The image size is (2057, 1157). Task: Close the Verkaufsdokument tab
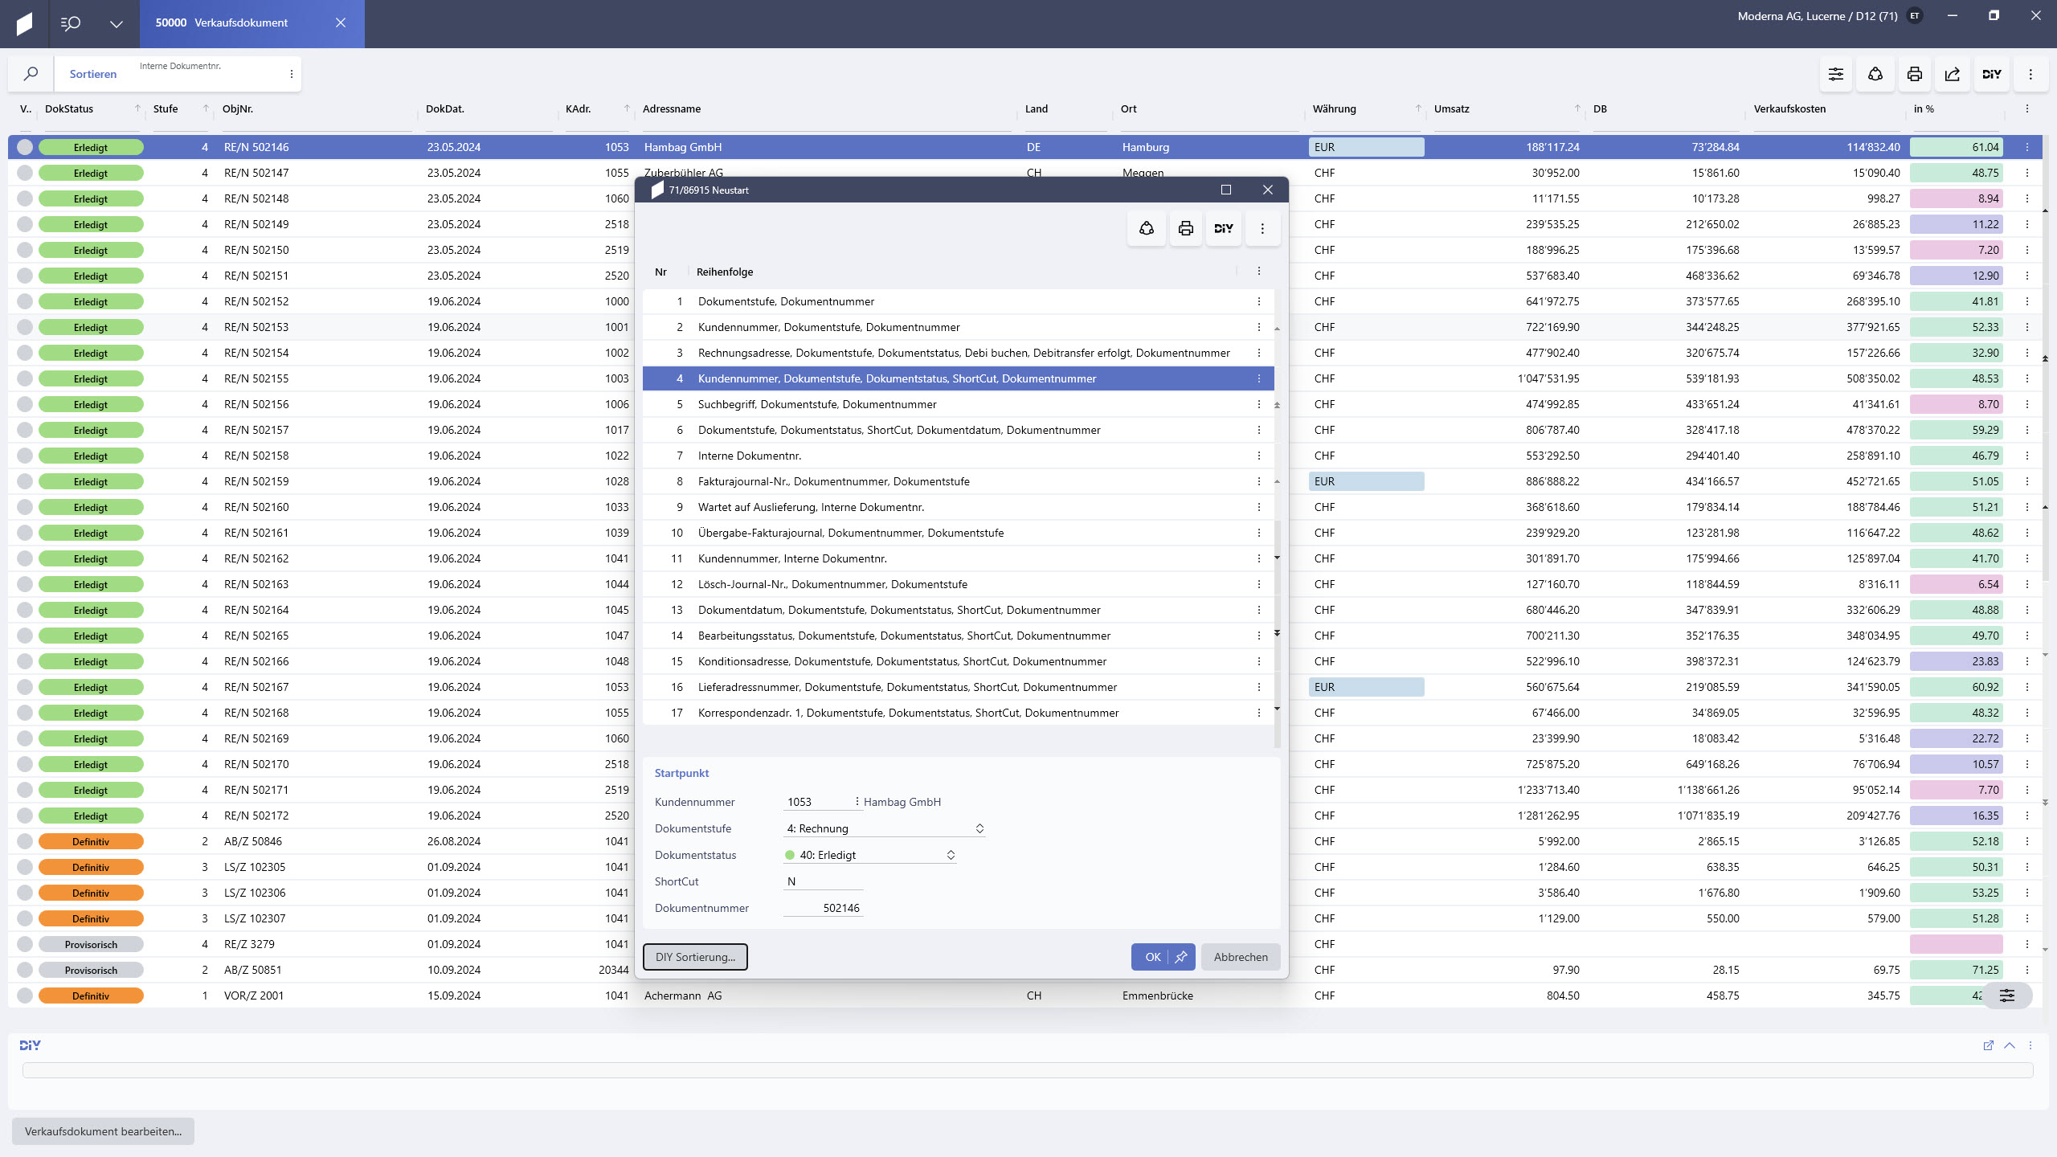(341, 22)
